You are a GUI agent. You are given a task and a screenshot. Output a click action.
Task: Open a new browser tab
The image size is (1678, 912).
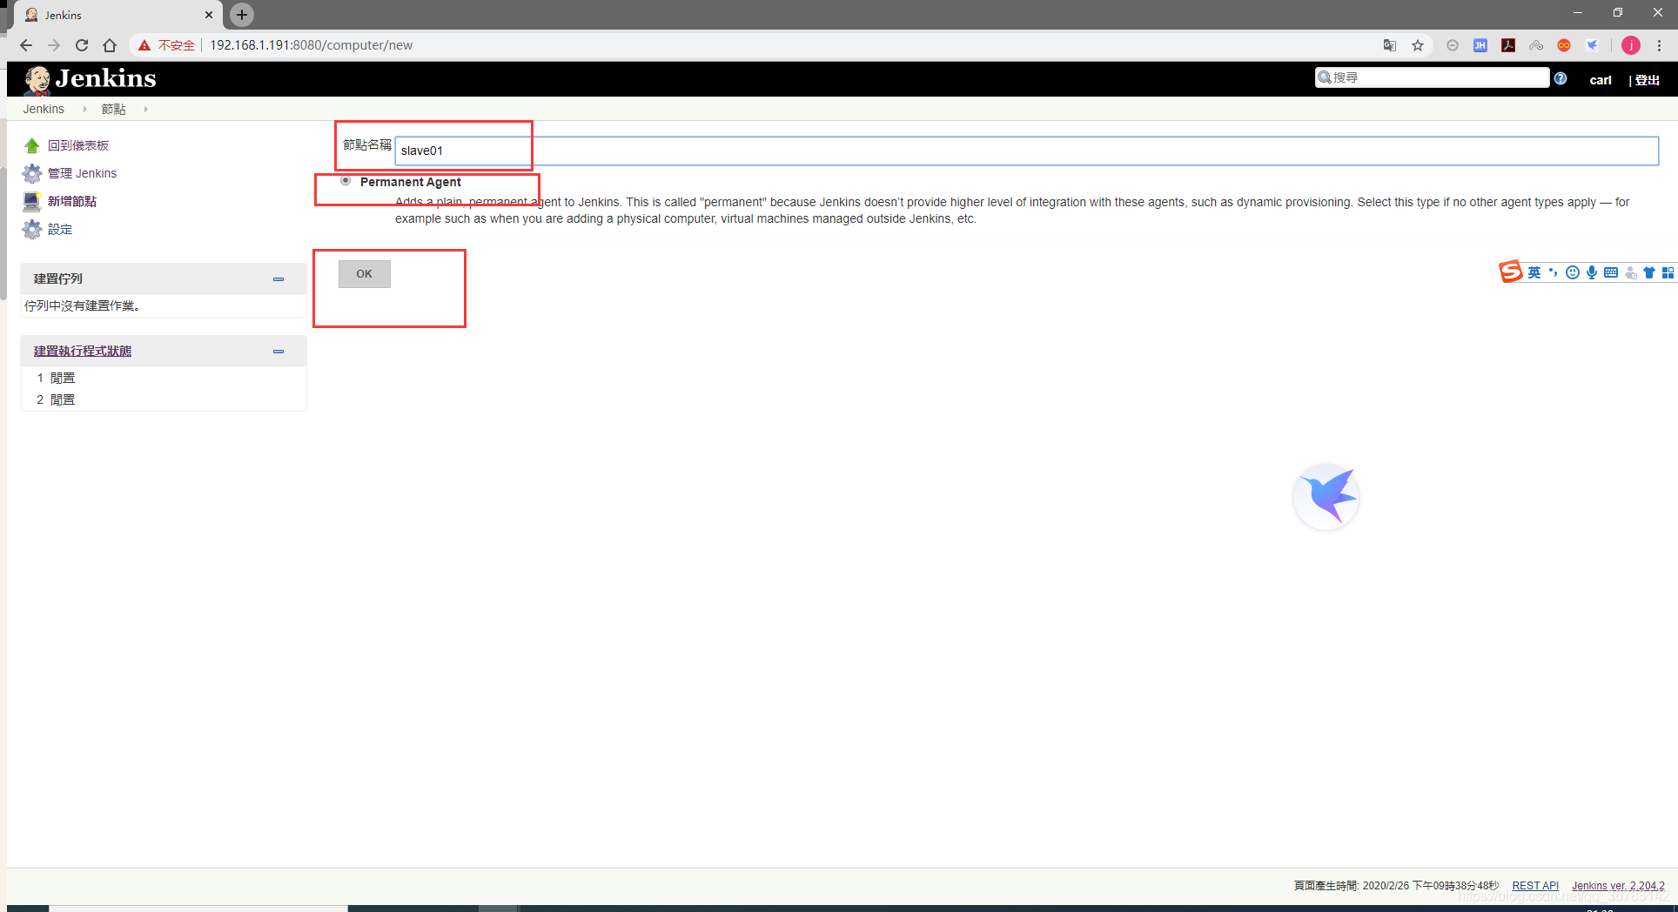[x=242, y=14]
